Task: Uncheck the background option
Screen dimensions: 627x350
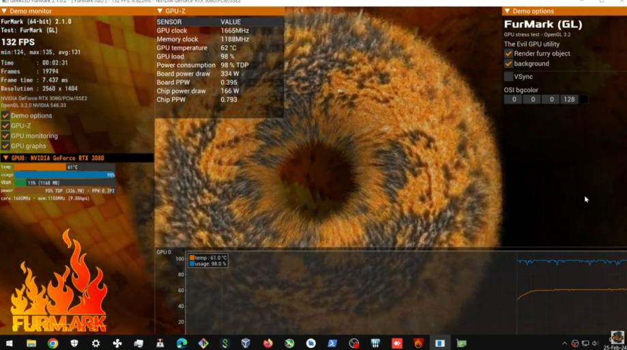Action: 508,63
